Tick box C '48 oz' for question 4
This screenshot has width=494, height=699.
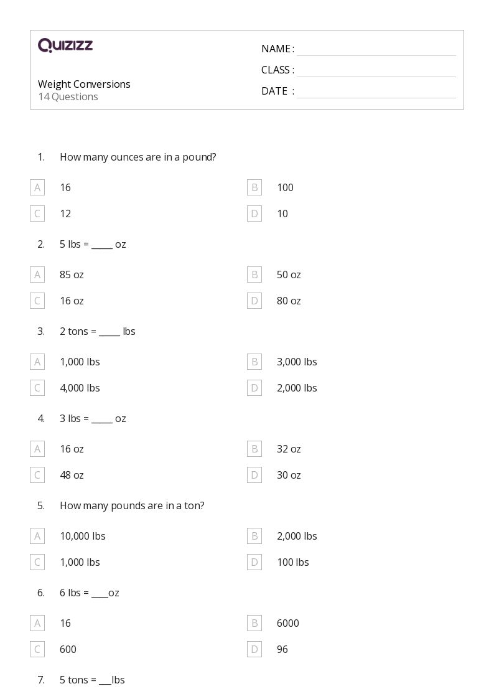pos(37,475)
